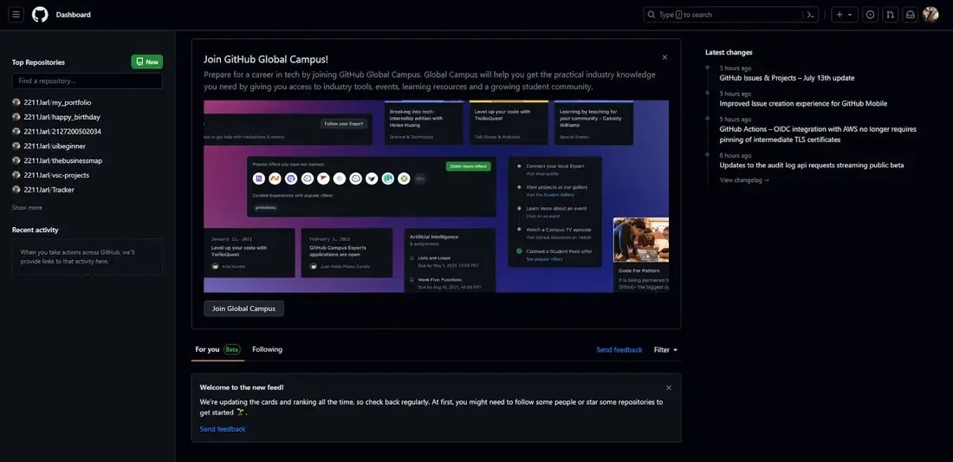Viewport: 953px width, 462px height.
Task: Click the green New repository button
Action: tap(147, 62)
